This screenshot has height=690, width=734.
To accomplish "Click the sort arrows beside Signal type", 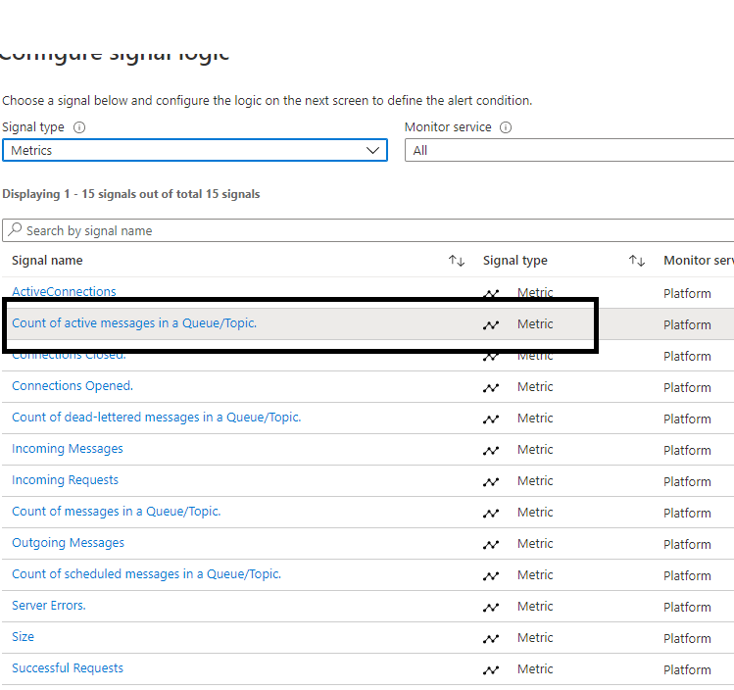I will (x=637, y=261).
